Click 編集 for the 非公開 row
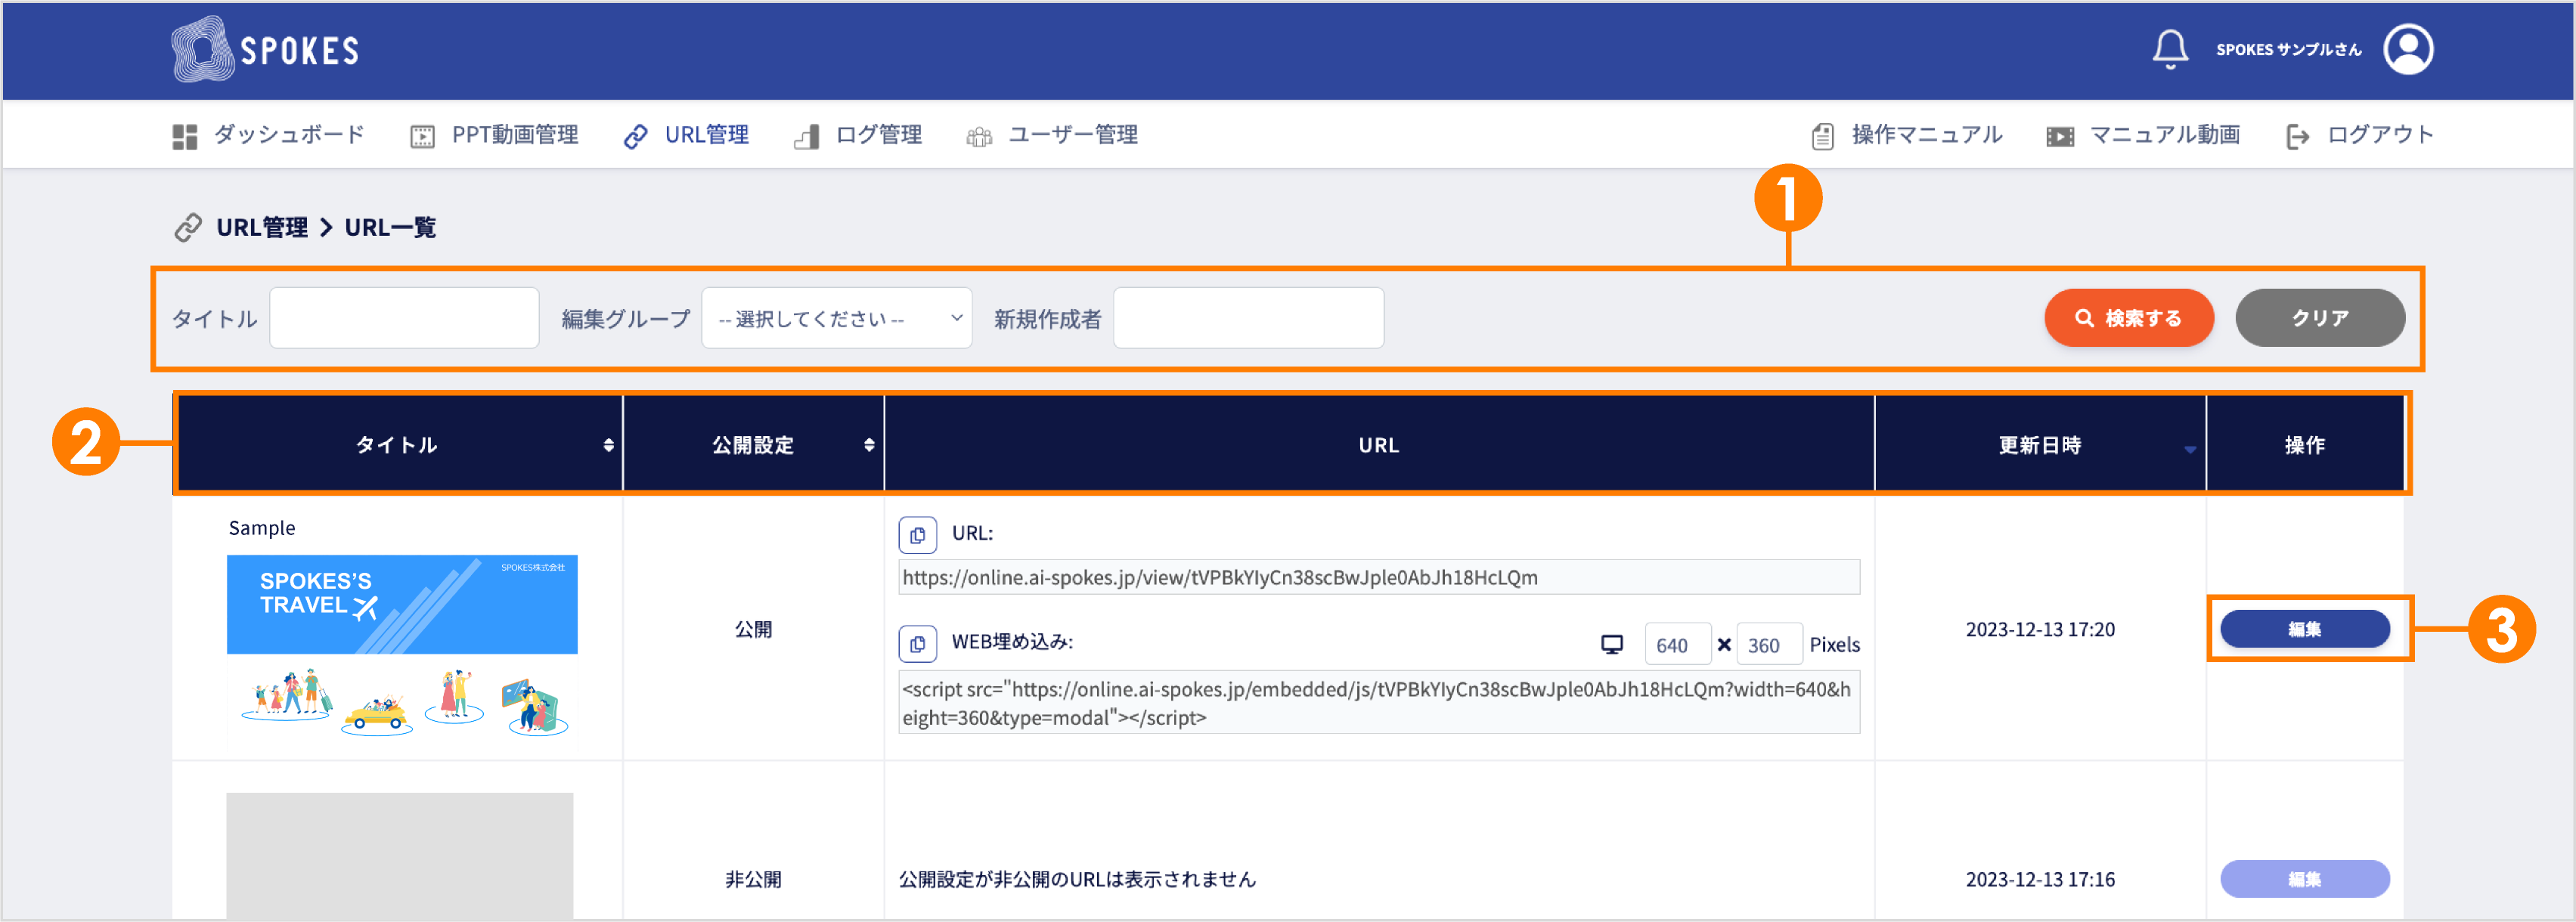Screen dimensions: 2576x922 click(x=2305, y=879)
